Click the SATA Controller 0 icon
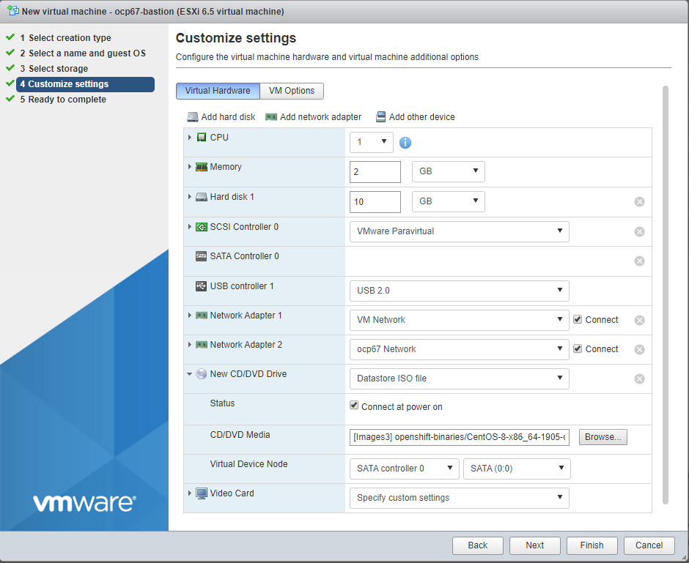Screen dimensions: 689x563 coord(202,256)
